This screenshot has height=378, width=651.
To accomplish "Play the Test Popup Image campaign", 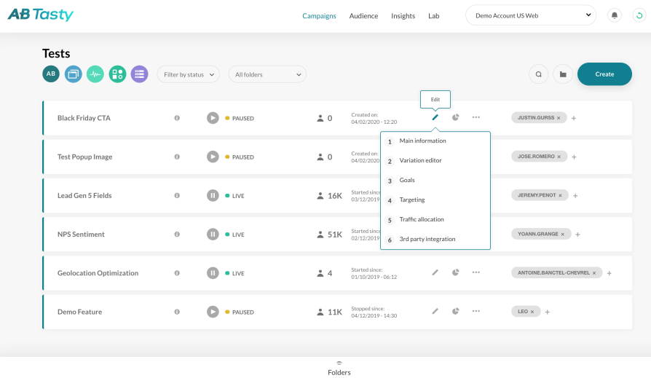I will click(213, 157).
